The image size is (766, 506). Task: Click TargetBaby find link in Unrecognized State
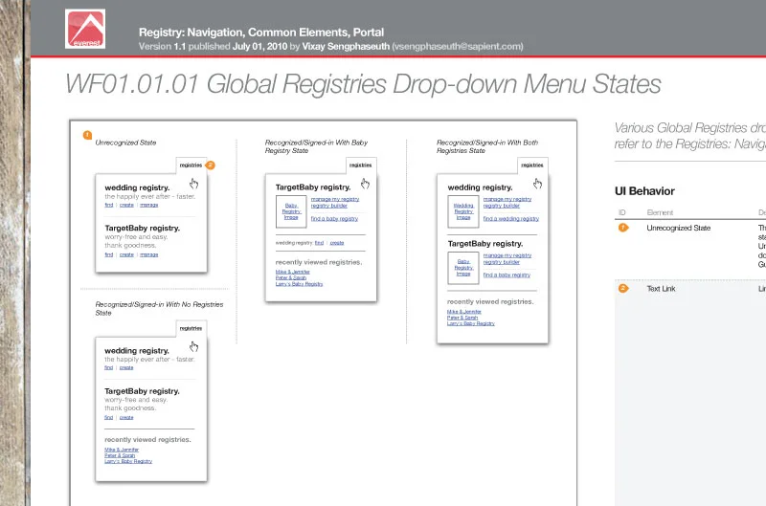click(x=109, y=254)
